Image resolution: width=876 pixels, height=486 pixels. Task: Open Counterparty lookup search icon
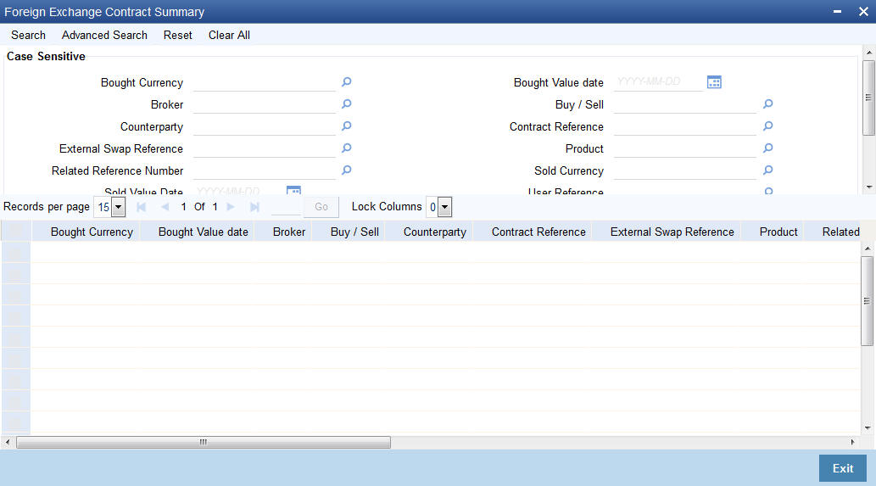(346, 126)
